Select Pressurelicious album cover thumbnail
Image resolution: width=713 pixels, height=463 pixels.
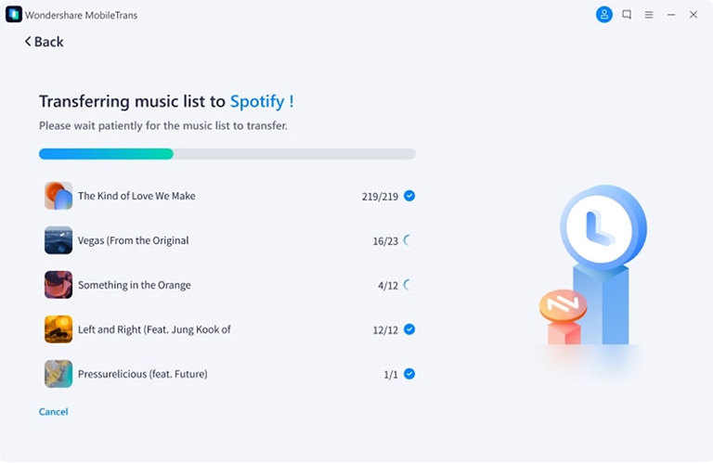(x=58, y=374)
